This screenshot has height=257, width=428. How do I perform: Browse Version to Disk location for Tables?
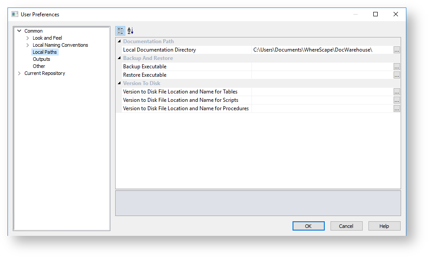pos(397,92)
